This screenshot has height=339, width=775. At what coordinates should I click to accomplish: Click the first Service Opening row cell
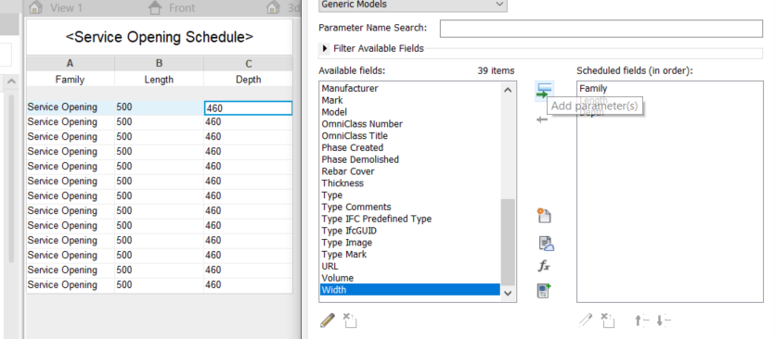coord(71,107)
